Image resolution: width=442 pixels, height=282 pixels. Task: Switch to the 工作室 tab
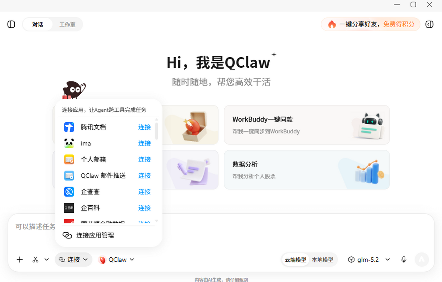tap(67, 24)
